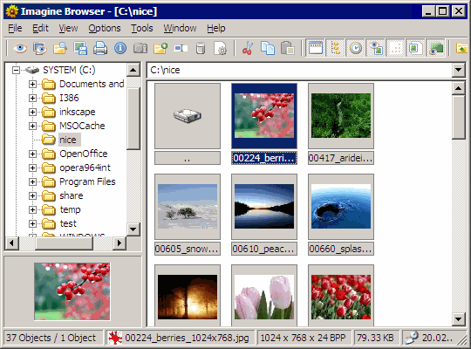Click the folder tree horizontal scrollbar thumb
Image resolution: width=471 pixels, height=349 pixels.
(x=65, y=243)
